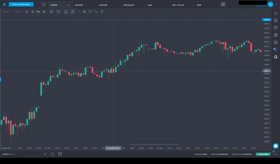Viewport: 280px width, 164px height.
Task: Select the rectangle shape tool
Action: point(91,12)
